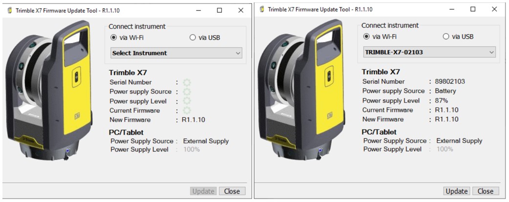Open the Select Instrument dropdown

177,53
